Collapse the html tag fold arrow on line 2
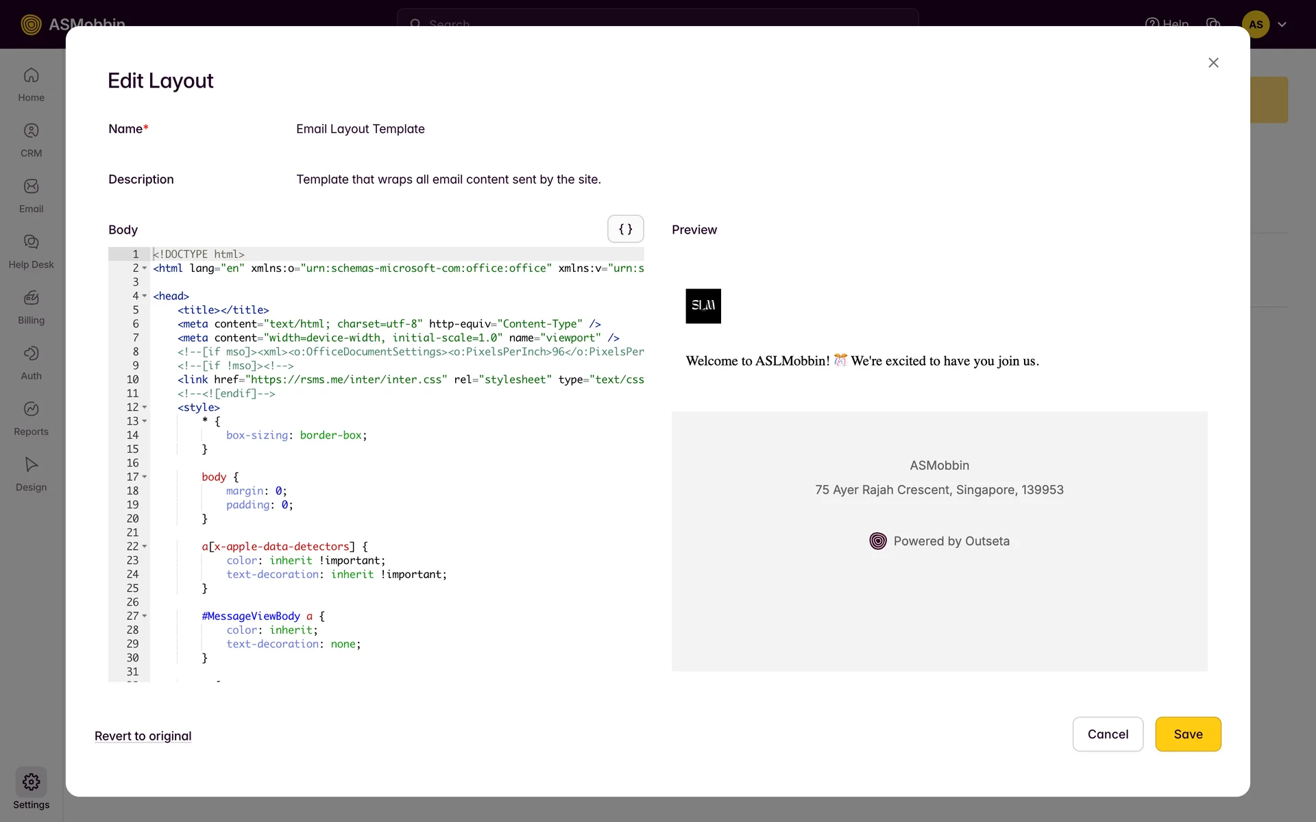1316x822 pixels. point(145,269)
